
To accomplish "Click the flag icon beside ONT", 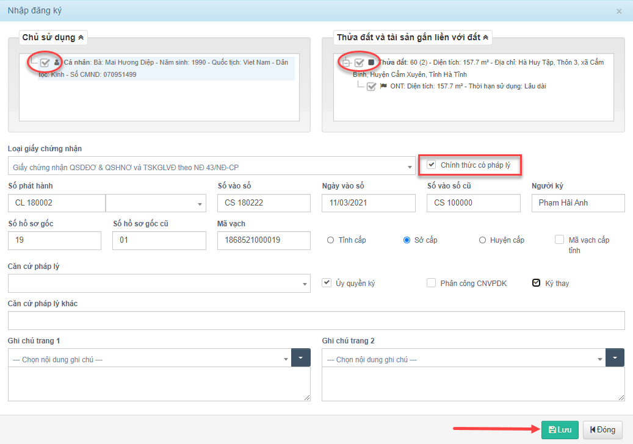I will point(384,86).
